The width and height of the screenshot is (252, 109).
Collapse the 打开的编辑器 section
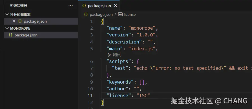pos(7,14)
